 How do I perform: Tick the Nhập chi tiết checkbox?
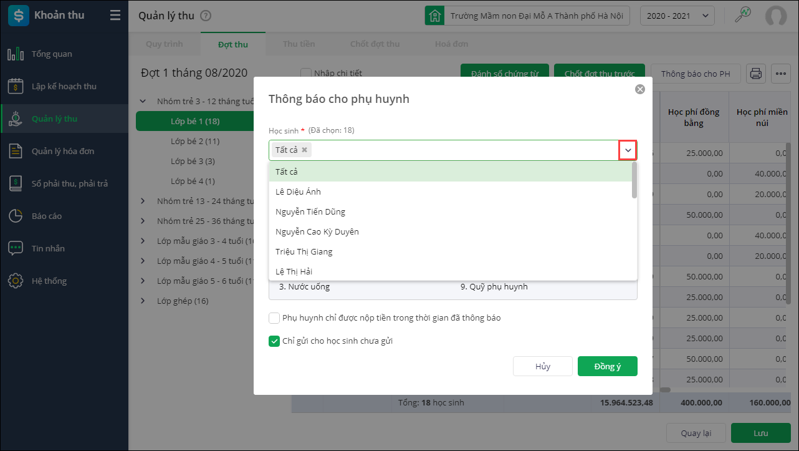(x=306, y=73)
